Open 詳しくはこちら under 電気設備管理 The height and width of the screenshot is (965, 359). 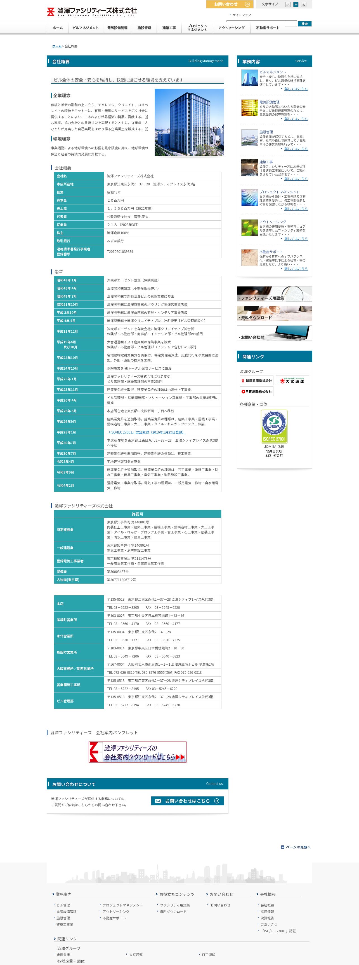296,119
